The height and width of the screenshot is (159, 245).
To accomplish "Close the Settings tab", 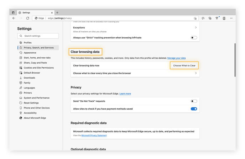I will point(52,13).
